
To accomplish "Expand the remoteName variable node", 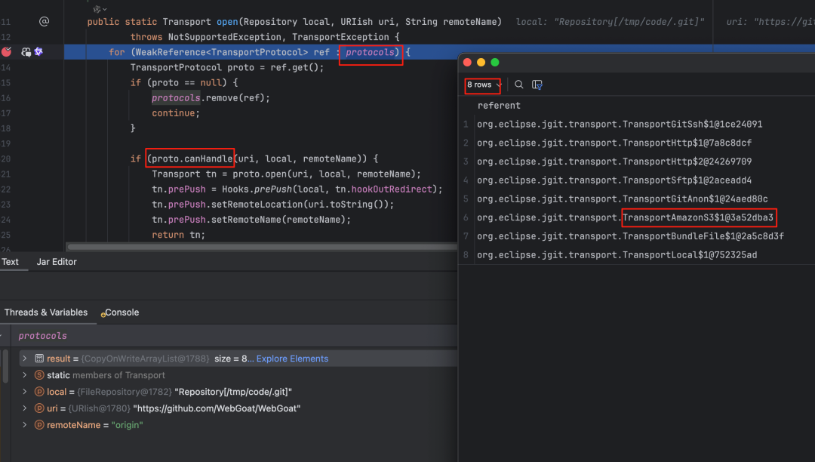I will (24, 424).
